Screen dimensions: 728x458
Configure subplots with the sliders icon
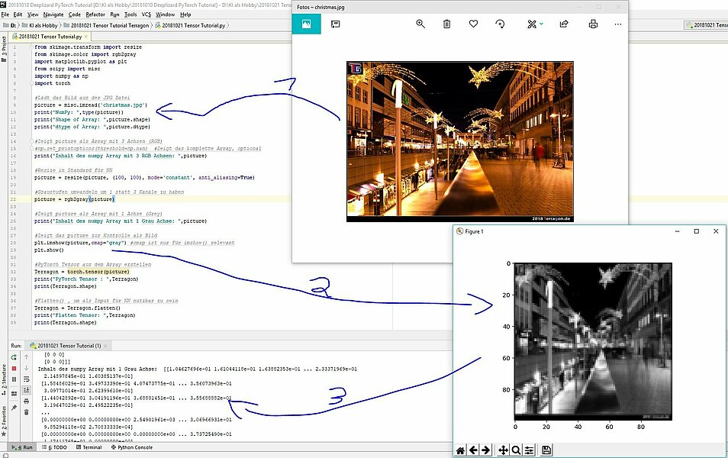click(x=530, y=450)
